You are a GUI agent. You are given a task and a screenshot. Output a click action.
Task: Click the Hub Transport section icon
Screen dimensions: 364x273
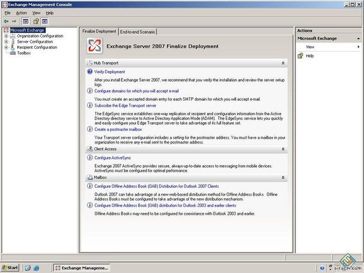coord(90,63)
